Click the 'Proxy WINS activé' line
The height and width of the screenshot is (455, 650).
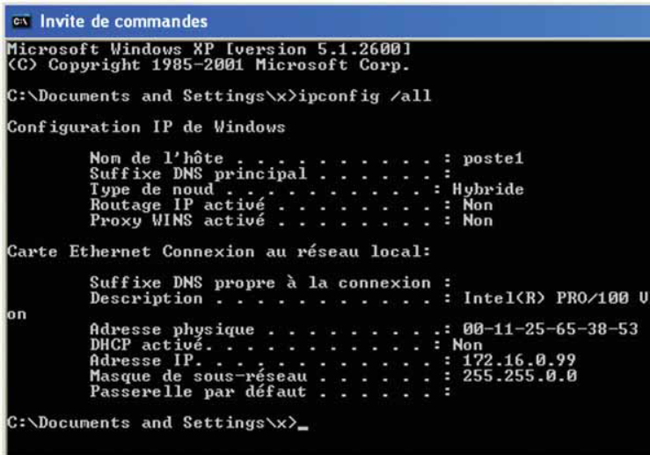[x=291, y=220]
